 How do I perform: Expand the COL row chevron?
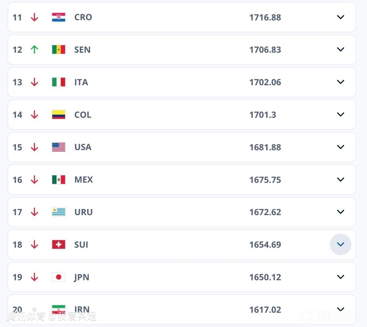340,115
